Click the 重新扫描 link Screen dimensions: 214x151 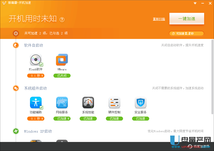pos(159,19)
